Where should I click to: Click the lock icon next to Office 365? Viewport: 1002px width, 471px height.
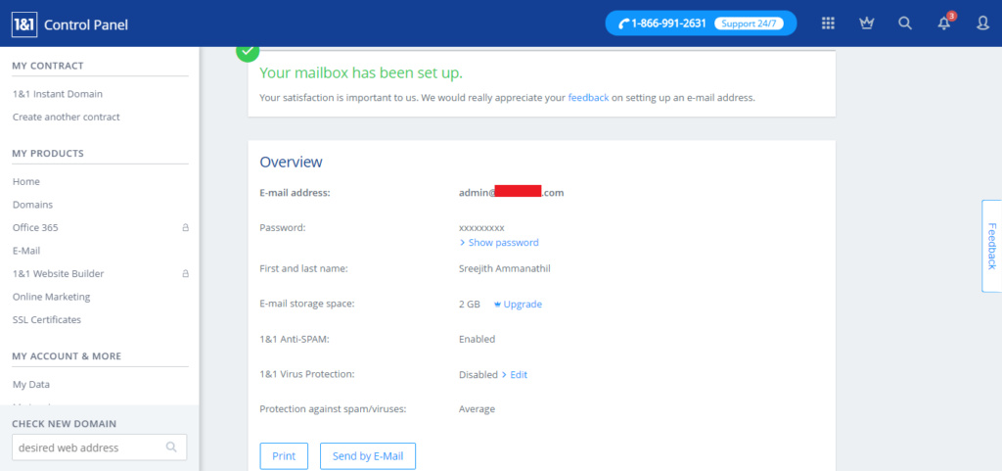(x=185, y=227)
